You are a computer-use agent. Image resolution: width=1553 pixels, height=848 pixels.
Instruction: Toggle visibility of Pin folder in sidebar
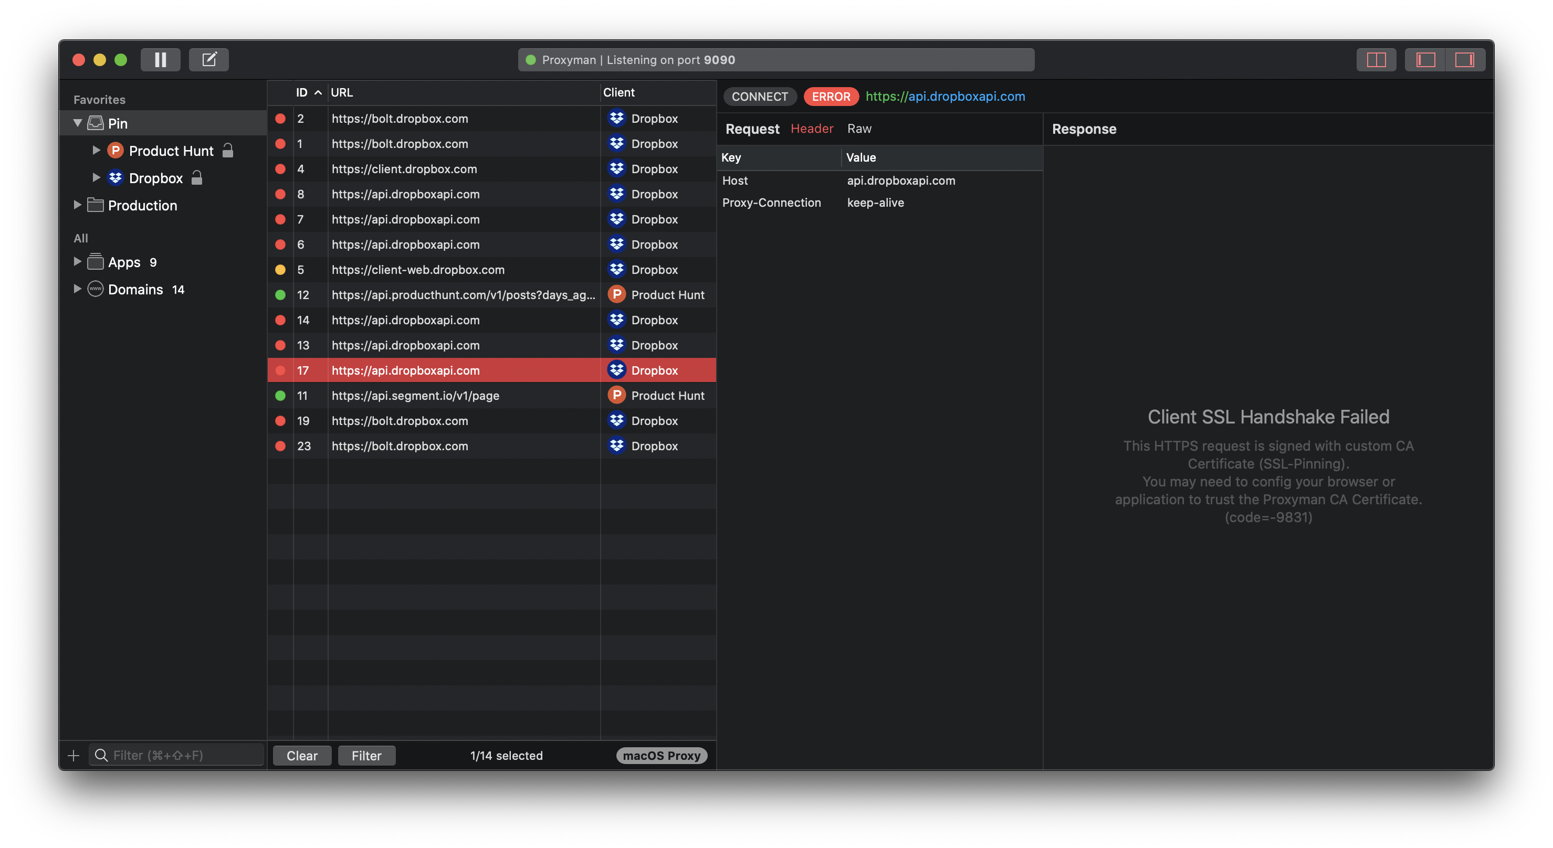pyautogui.click(x=78, y=123)
